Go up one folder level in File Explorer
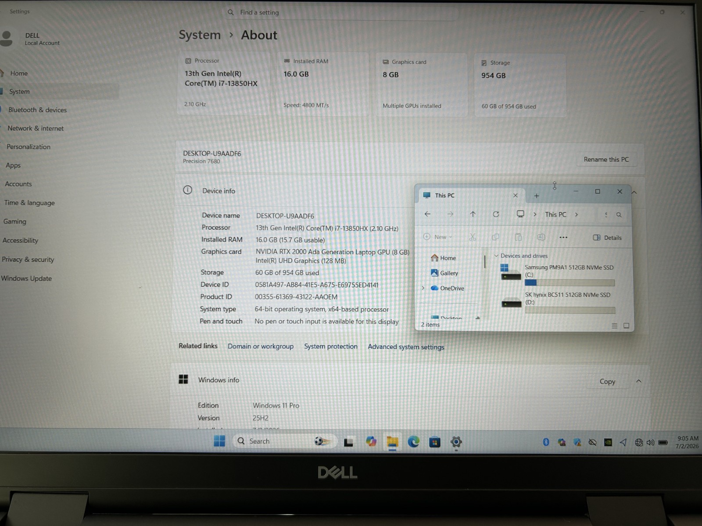The image size is (702, 526). click(473, 214)
